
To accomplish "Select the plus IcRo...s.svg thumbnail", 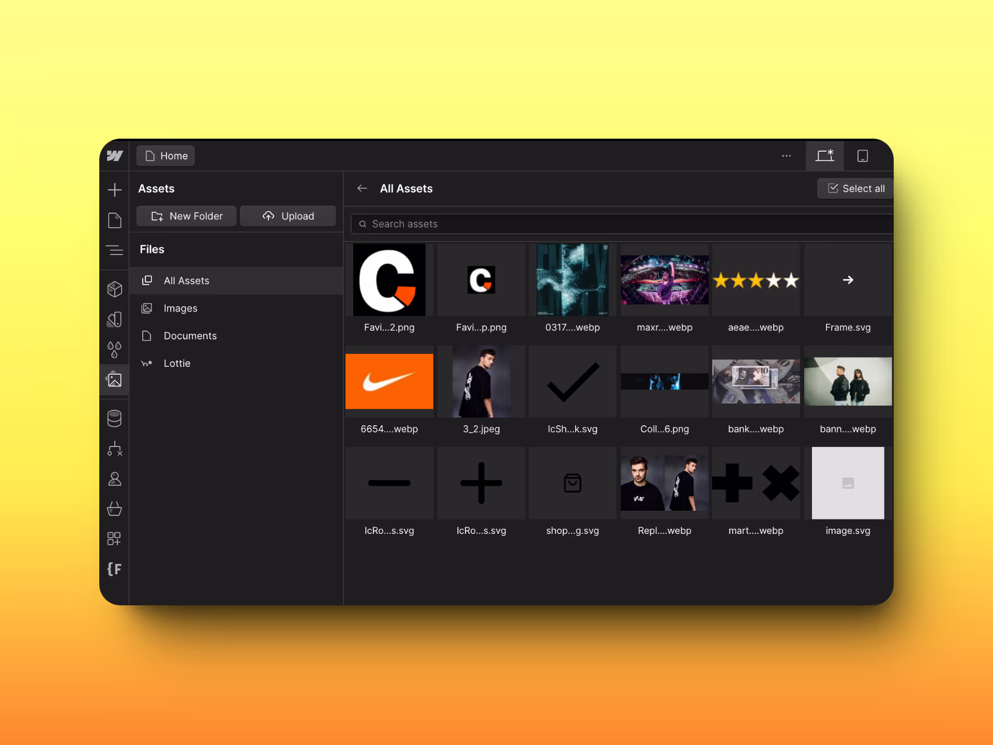I will pyautogui.click(x=482, y=483).
